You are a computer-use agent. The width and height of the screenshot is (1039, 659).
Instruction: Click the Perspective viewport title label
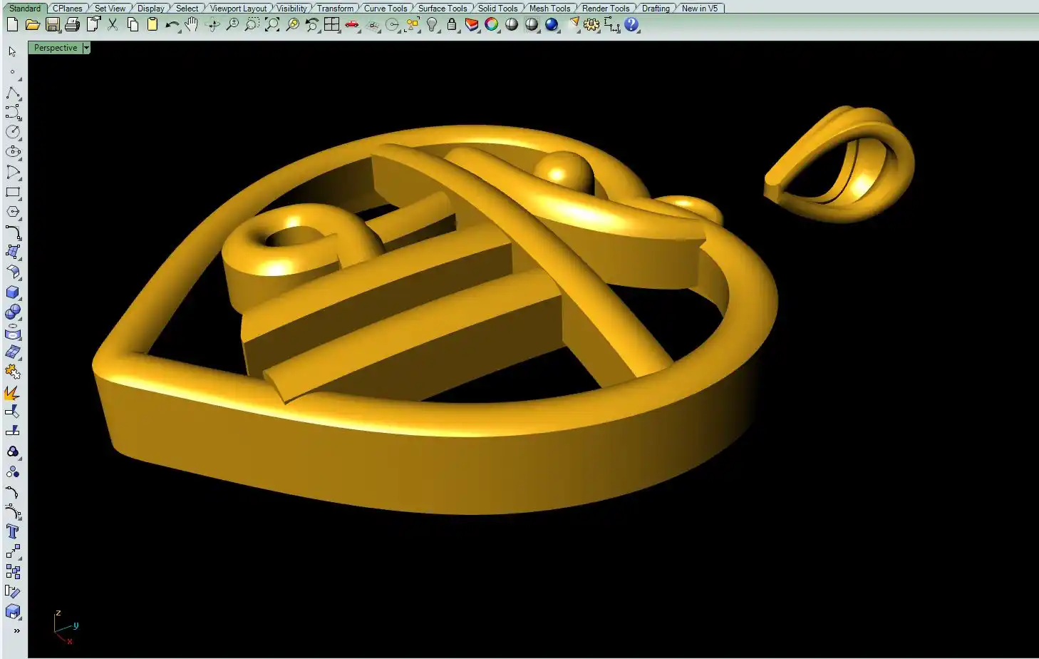(x=56, y=48)
